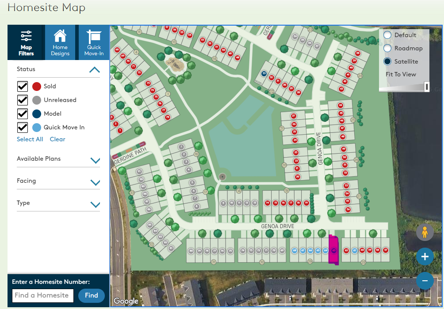This screenshot has width=444, height=309.
Task: Disable the Quick Move In checkbox
Action: coord(23,127)
